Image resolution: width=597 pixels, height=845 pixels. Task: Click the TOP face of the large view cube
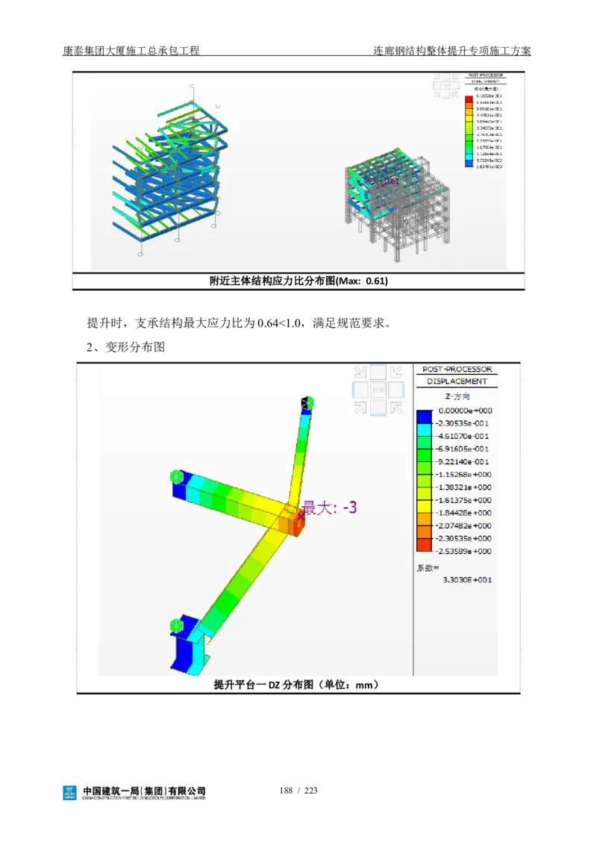coord(378,390)
